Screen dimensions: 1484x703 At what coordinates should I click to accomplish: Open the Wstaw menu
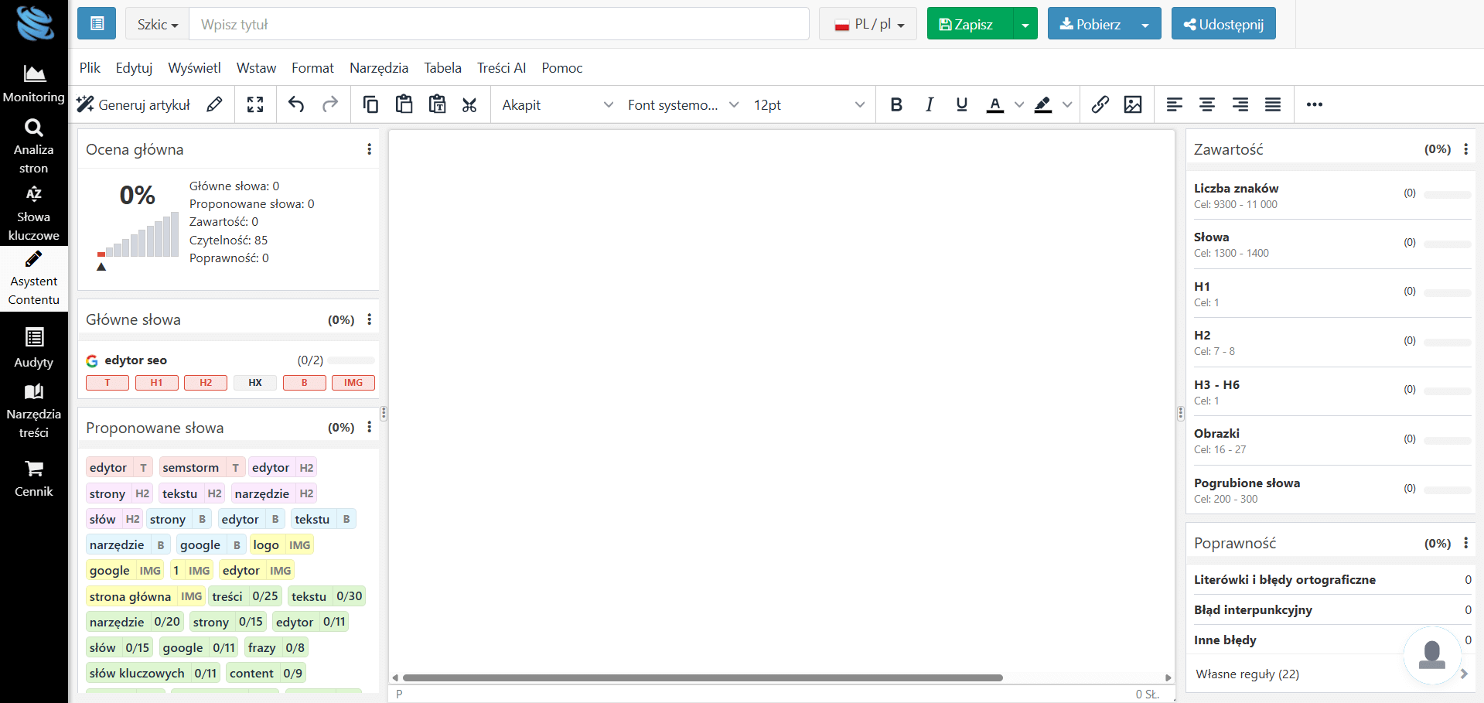[256, 68]
